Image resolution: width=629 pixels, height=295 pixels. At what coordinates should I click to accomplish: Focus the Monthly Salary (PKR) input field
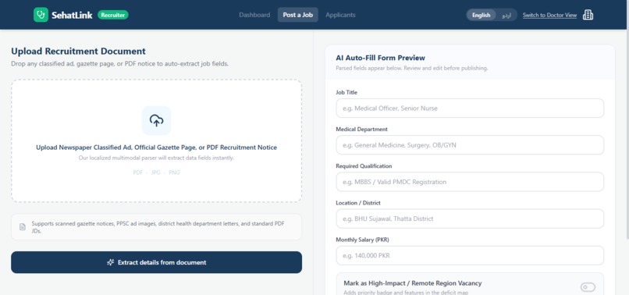[x=470, y=256]
